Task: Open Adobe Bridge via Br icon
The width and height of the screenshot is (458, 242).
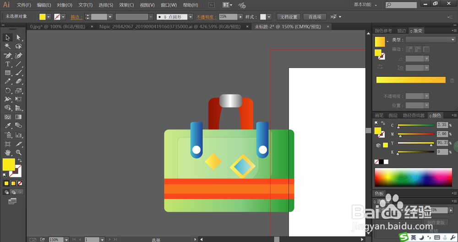Action: (x=213, y=5)
